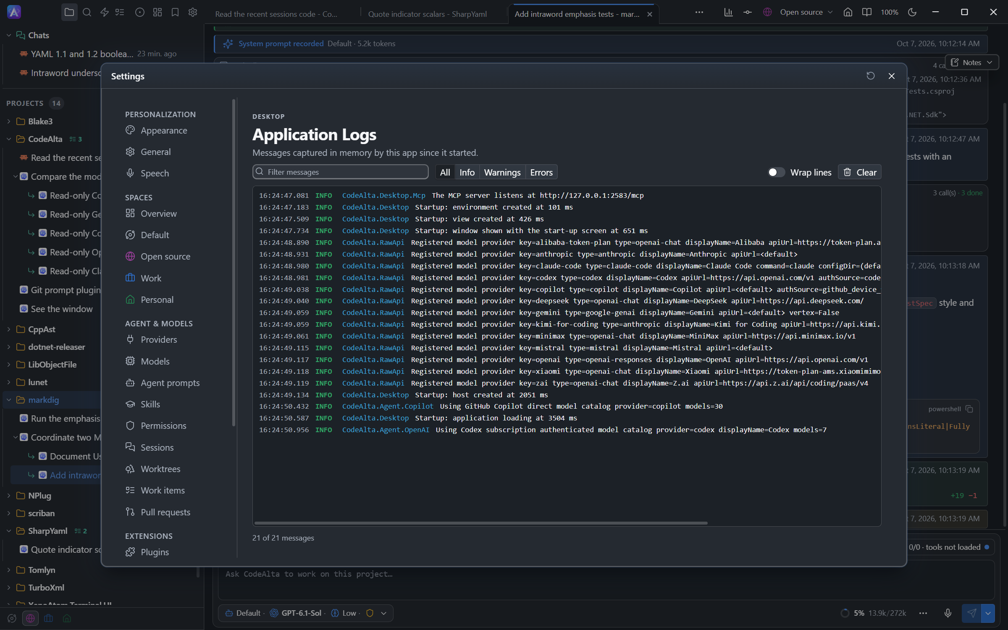
Task: Toggle dark mode moon icon
Action: (912, 12)
